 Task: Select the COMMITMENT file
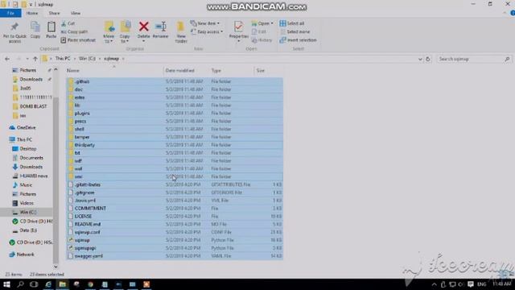click(175, 209)
